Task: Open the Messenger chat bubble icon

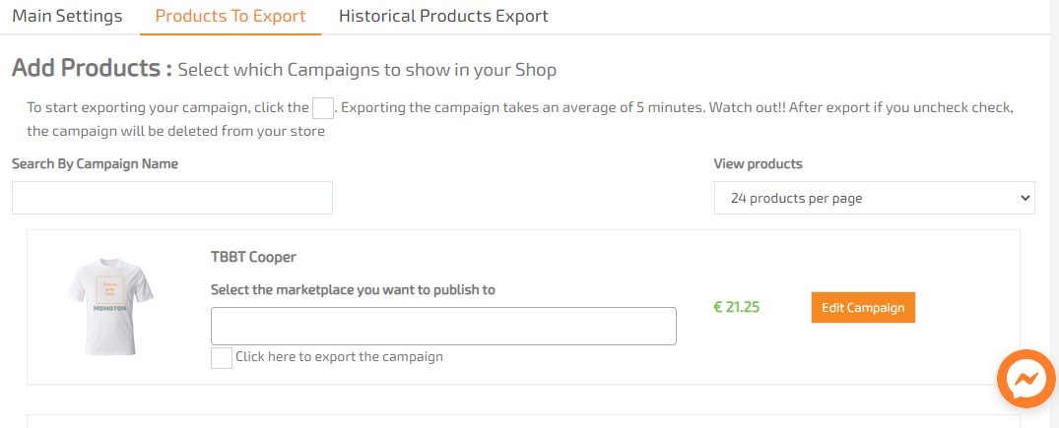Action: (x=1026, y=379)
